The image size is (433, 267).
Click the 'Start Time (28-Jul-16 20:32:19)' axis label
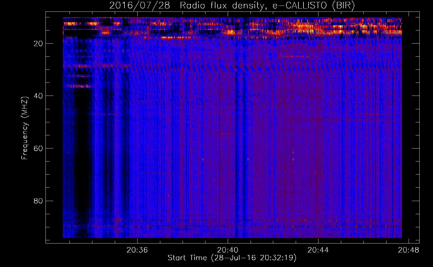232,258
